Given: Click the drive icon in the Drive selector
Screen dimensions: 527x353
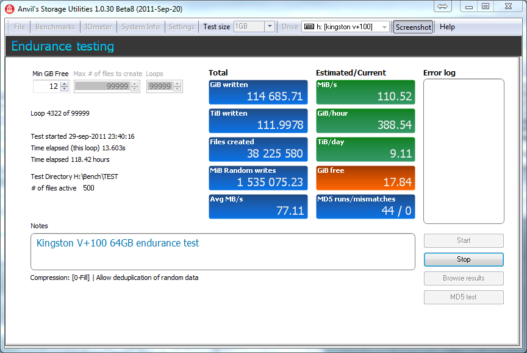Looking at the screenshot, I should 309,27.
